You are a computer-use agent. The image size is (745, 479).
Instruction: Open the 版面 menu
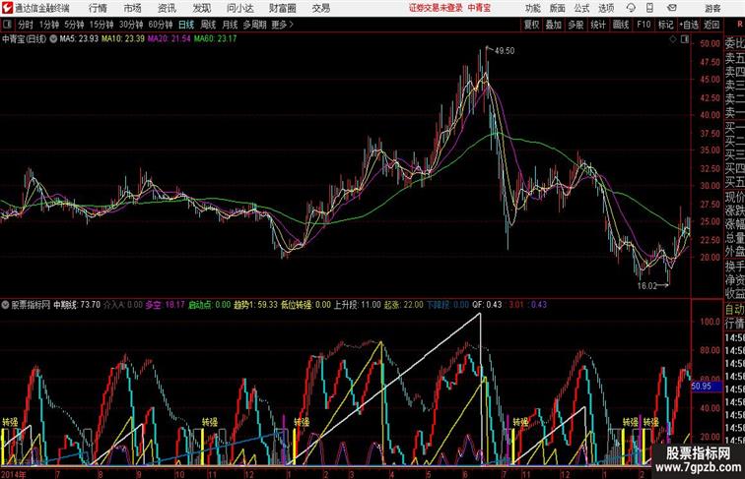(558, 8)
